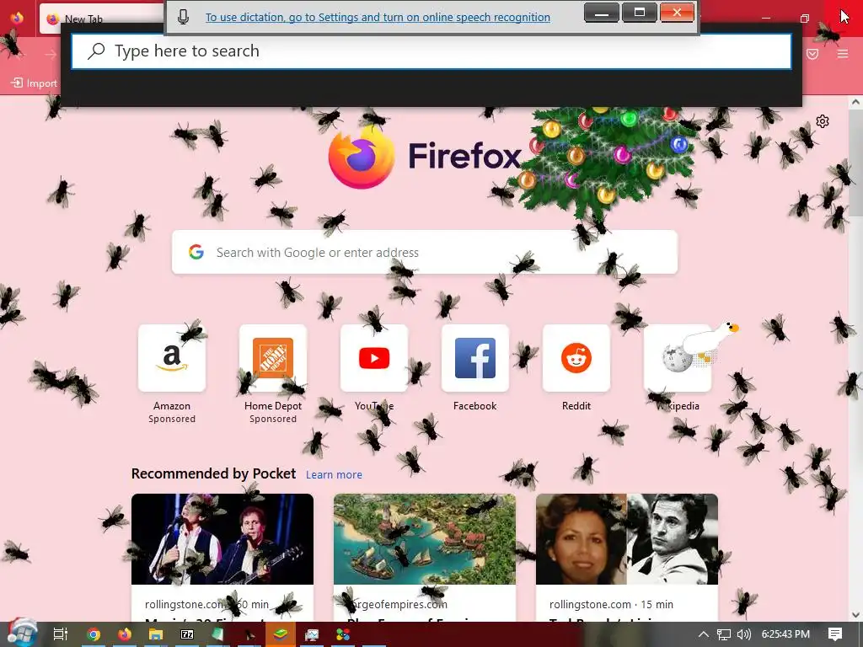This screenshot has width=863, height=647.
Task: Open the Simon and Garfunkel concert story thumbnail
Action: (x=222, y=539)
